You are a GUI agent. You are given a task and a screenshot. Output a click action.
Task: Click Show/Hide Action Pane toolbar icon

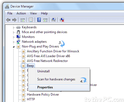pos(45,20)
